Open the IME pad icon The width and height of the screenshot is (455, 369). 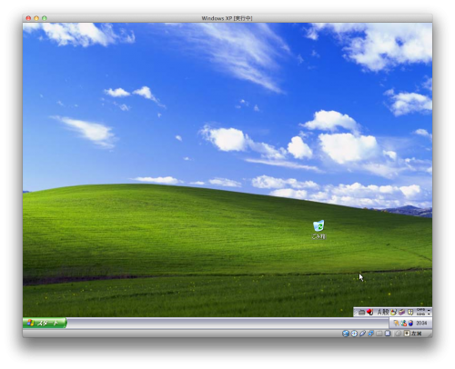point(393,312)
